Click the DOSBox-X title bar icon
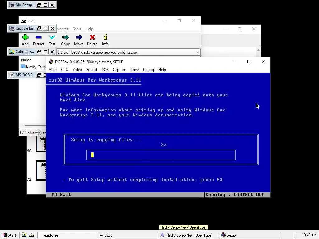Screen dimensions: 319x239 51,62
